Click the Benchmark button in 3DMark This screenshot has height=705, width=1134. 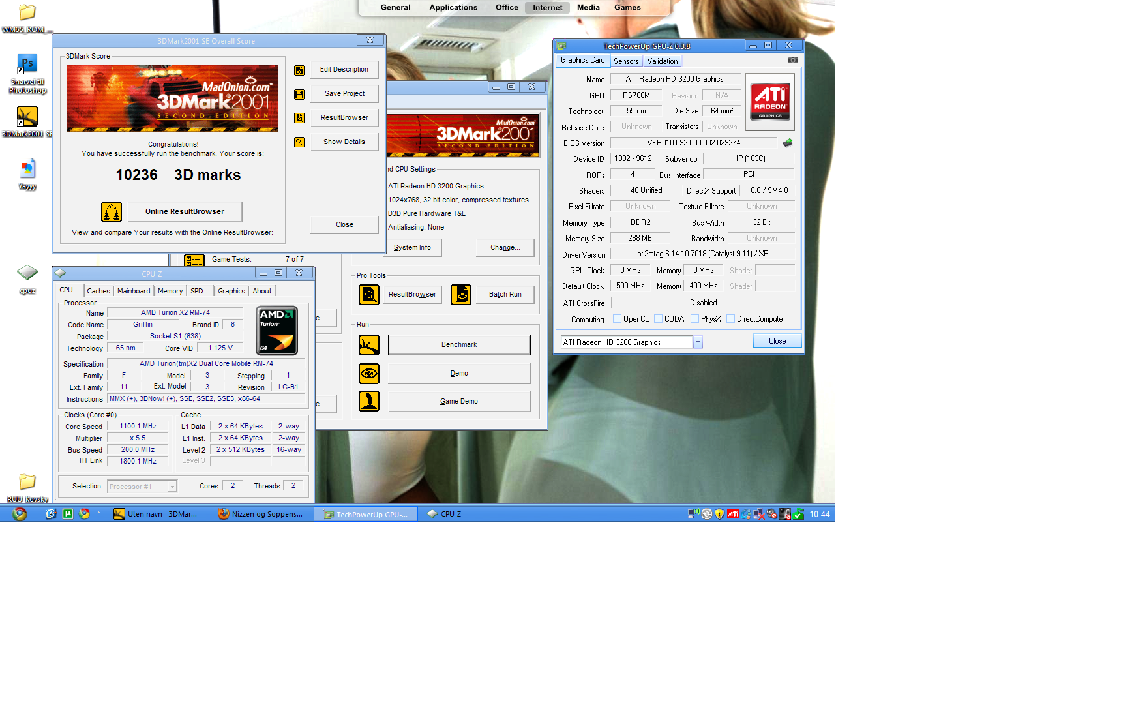[459, 345]
